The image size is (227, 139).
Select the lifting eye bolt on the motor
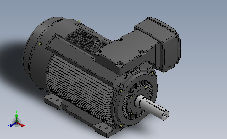click(x=97, y=42)
